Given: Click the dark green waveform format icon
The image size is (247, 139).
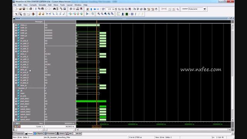Looking at the screenshot, I should pos(127,14).
